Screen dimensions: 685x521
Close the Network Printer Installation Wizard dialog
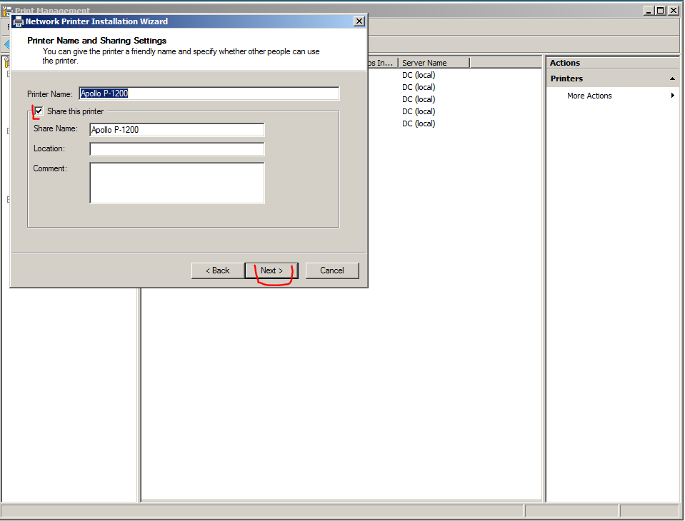tap(359, 21)
